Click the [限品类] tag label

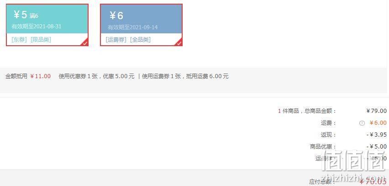coord(41,40)
